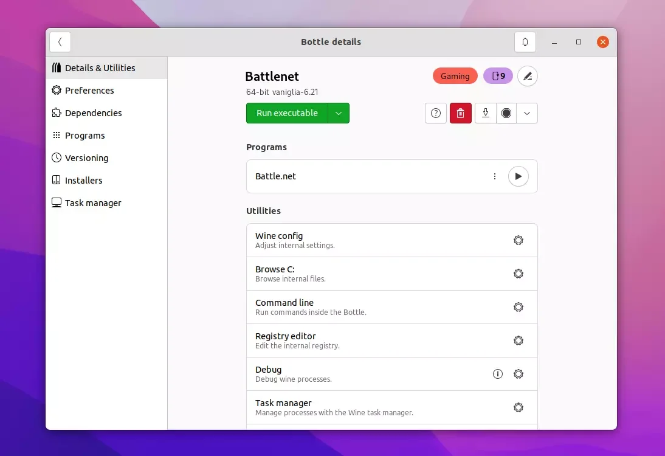The width and height of the screenshot is (665, 456).
Task: Rename bottle with the pencil edit icon
Action: tap(528, 77)
